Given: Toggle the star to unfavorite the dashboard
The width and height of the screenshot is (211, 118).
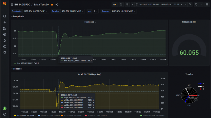Looking at the screenshot, I should point(52,5).
